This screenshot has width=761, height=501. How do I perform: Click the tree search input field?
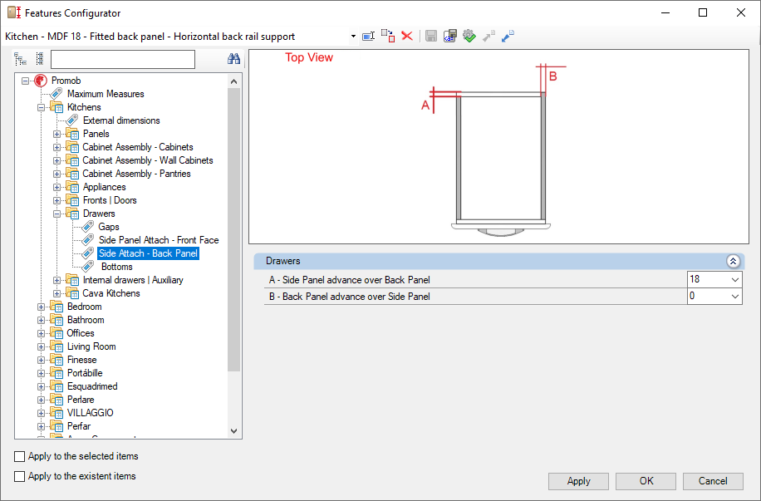(x=123, y=59)
